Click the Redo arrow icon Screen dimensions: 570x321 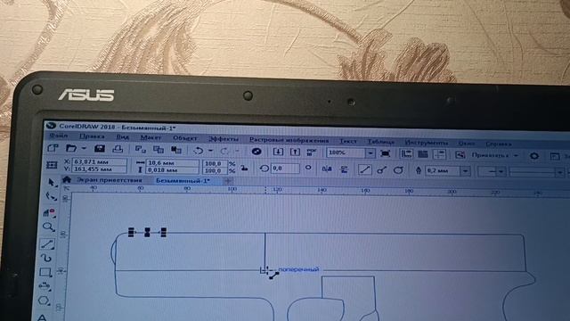pyautogui.click(x=224, y=151)
